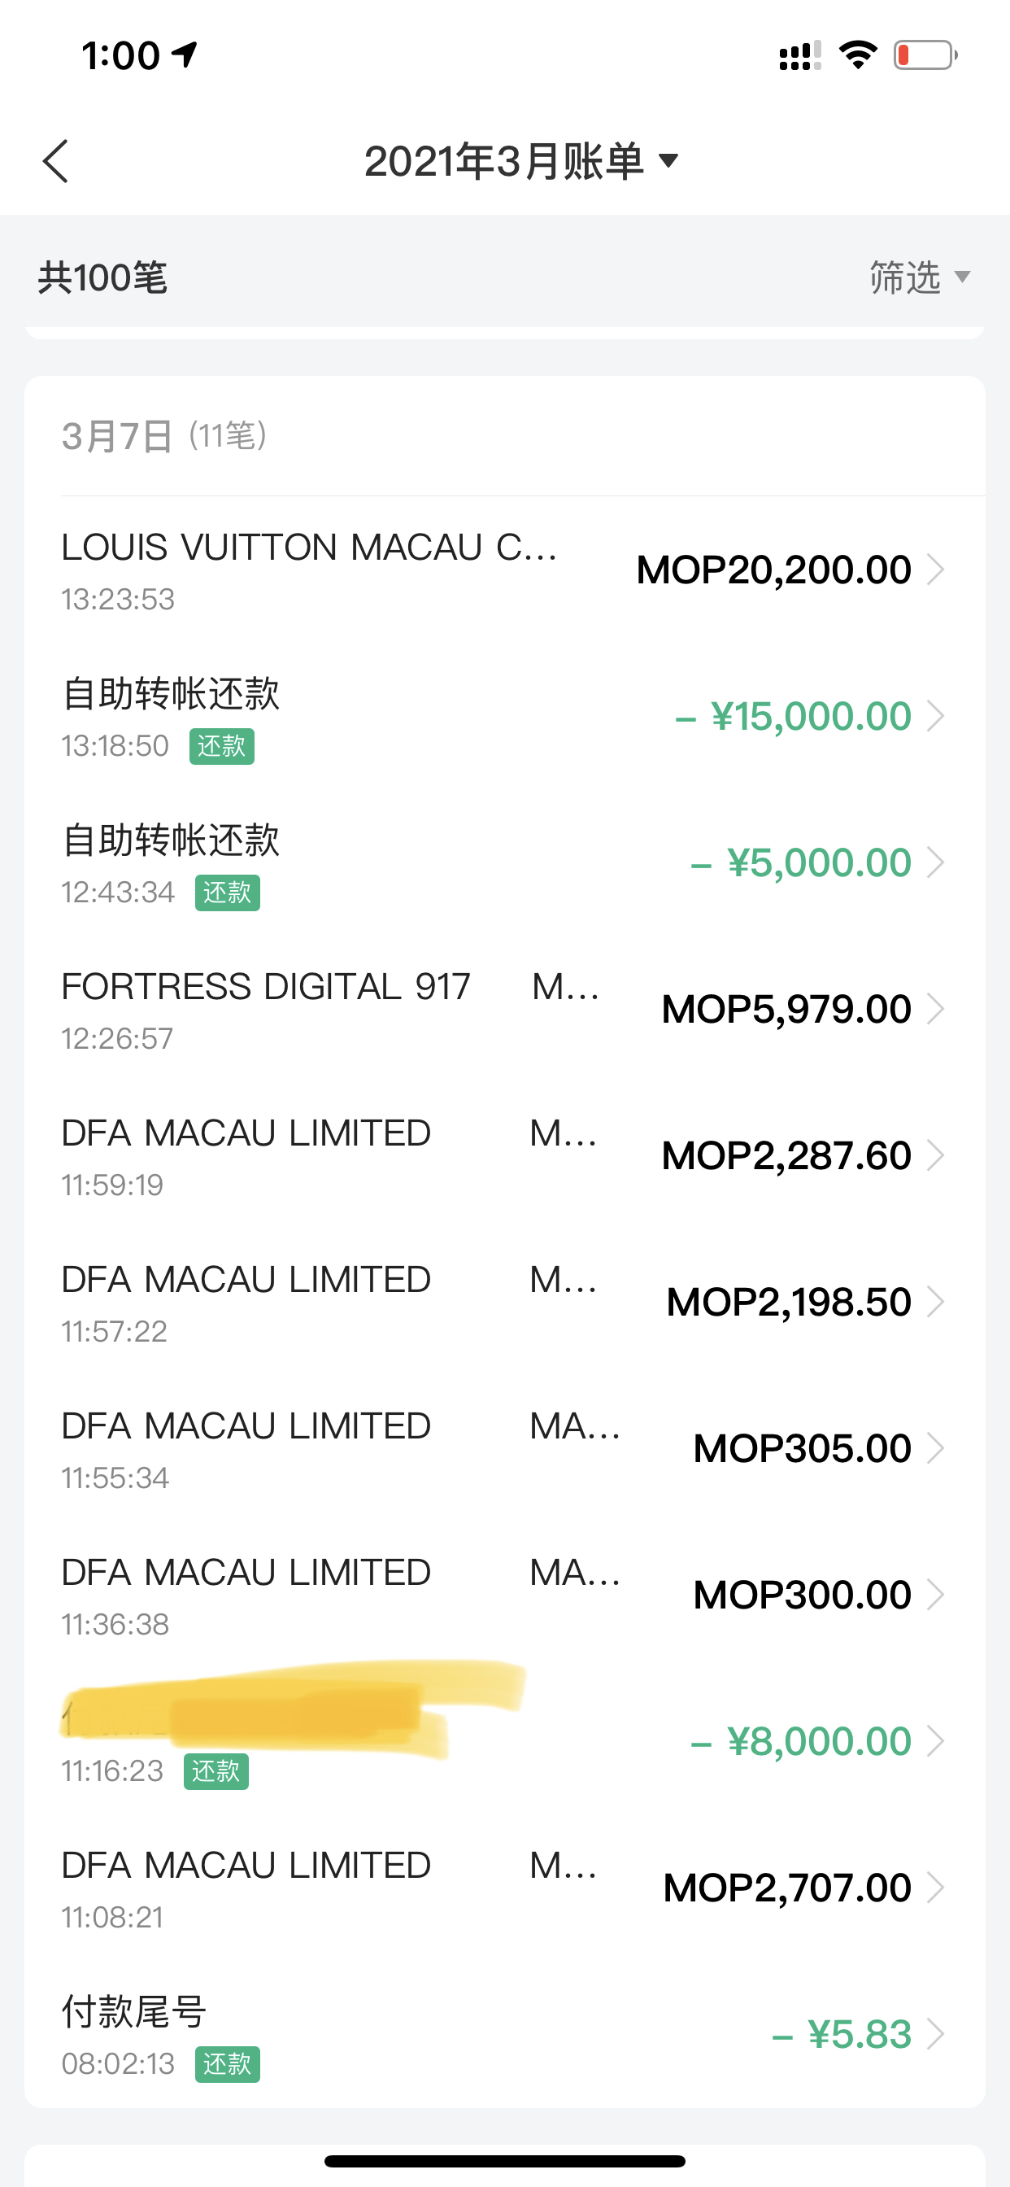The width and height of the screenshot is (1010, 2187).
Task: Click chevron beside MOP2,198.50 amount
Action: click(935, 1303)
